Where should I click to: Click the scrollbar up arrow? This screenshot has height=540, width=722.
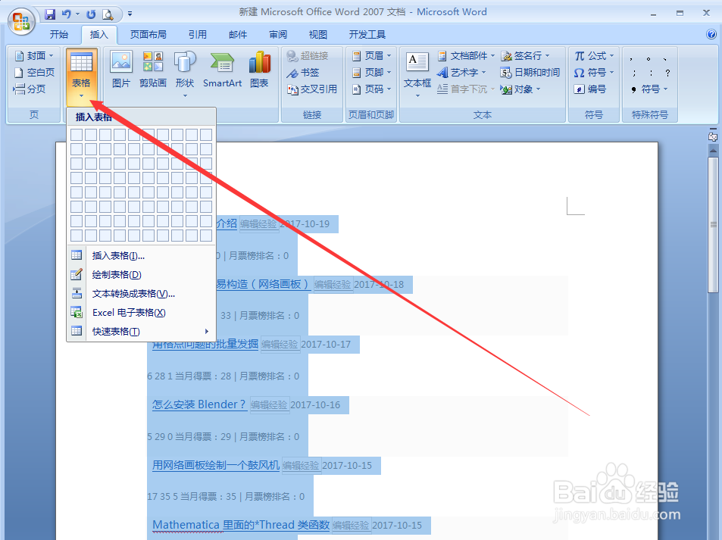click(713, 150)
